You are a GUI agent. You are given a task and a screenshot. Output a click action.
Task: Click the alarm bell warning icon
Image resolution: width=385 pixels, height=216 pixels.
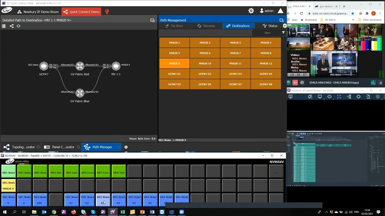click(280, 11)
